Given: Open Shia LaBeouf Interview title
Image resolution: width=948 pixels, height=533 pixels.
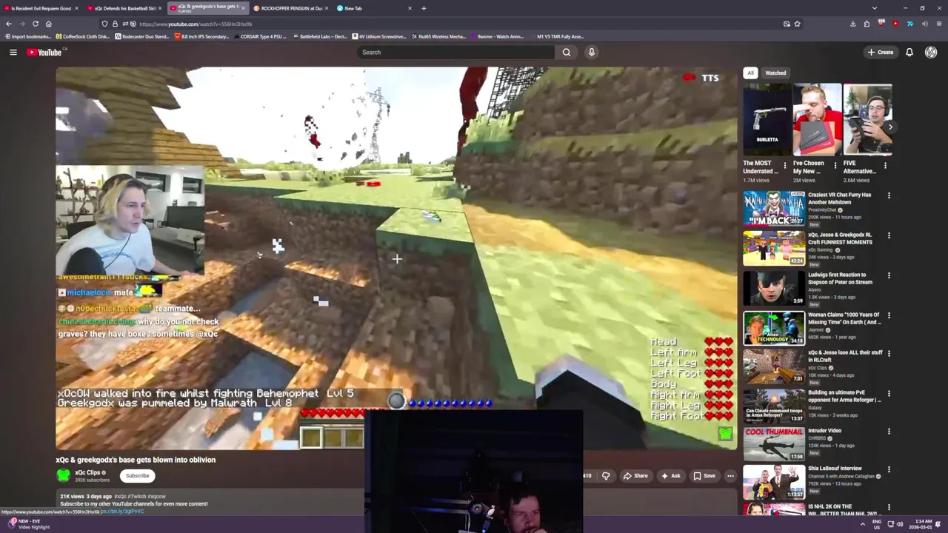Looking at the screenshot, I should pos(835,468).
